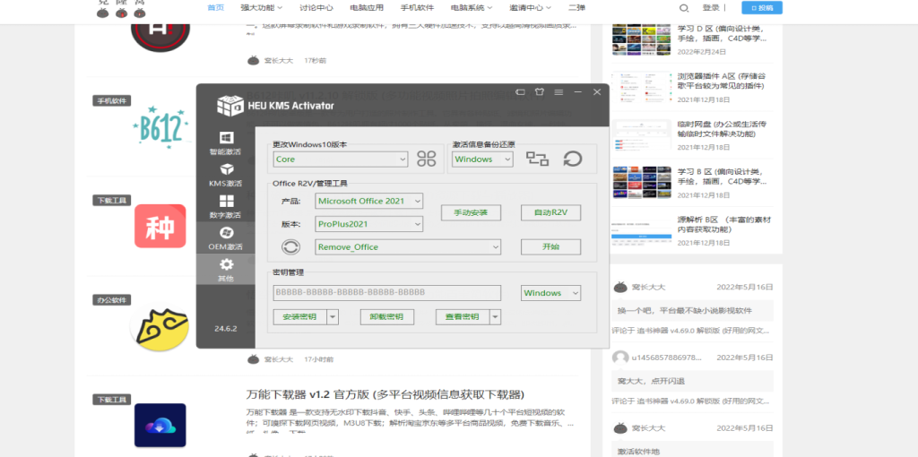Open the 手机软件 nav item
Image resolution: width=918 pixels, height=457 pixels.
[417, 7]
